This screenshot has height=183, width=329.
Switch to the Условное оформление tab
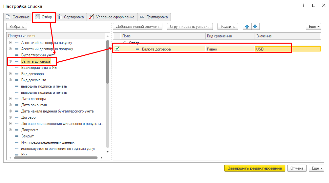click(x=112, y=17)
